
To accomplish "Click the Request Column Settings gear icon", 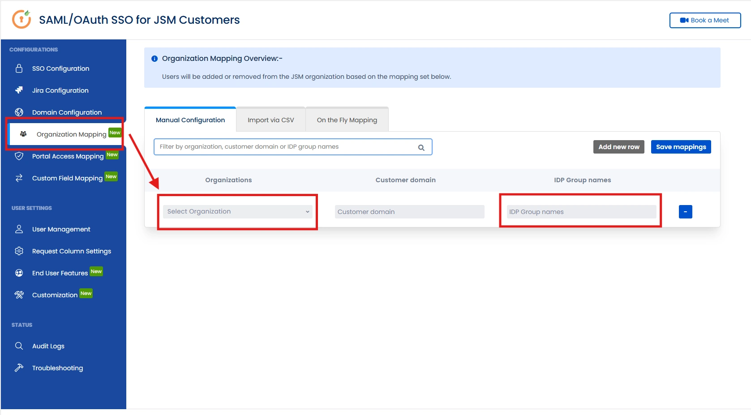I will (19, 251).
